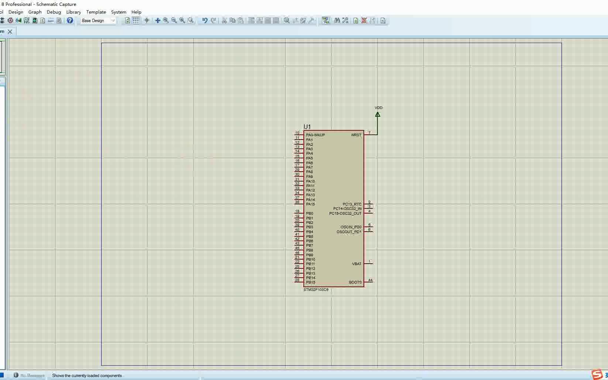Zoom out of the schematic
Screen dimensions: 608x380
click(174, 21)
